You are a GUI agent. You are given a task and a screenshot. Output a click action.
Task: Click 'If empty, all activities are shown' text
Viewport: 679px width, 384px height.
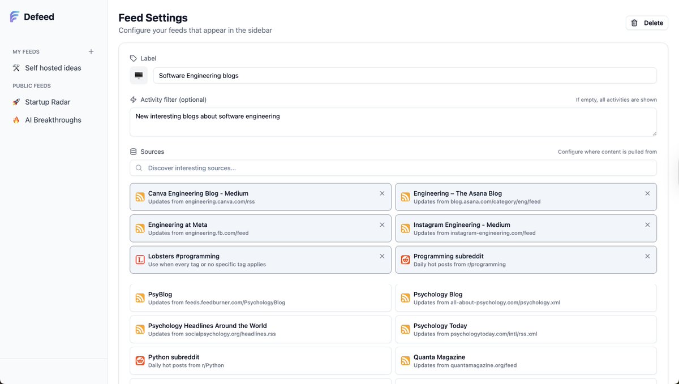pos(616,100)
